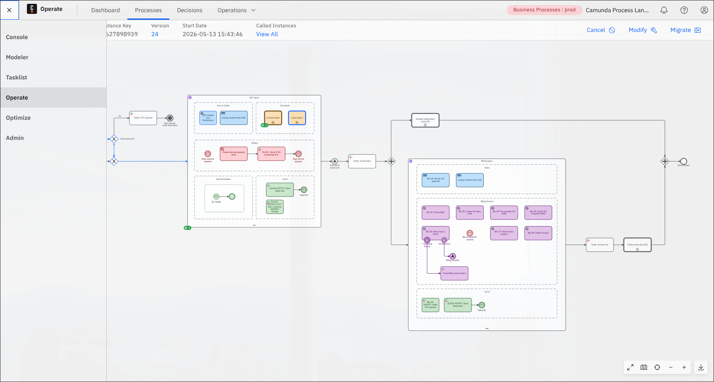Switch to the Dashboard tab
Image resolution: width=714 pixels, height=382 pixels.
105,10
